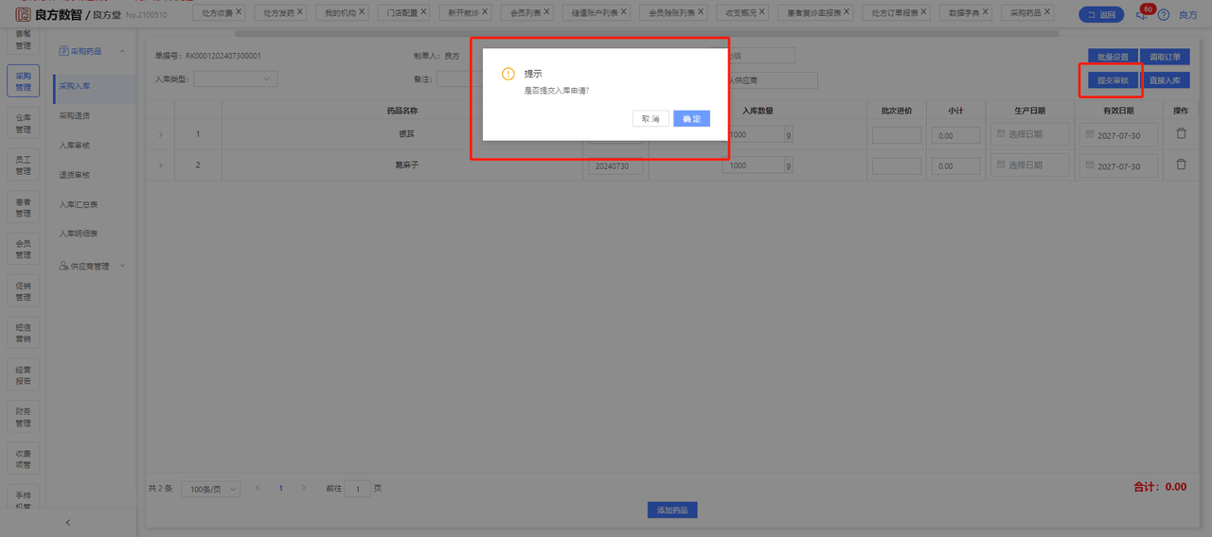Collapse the sidebar with bottom left arrow
This screenshot has width=1212, height=537.
point(67,522)
